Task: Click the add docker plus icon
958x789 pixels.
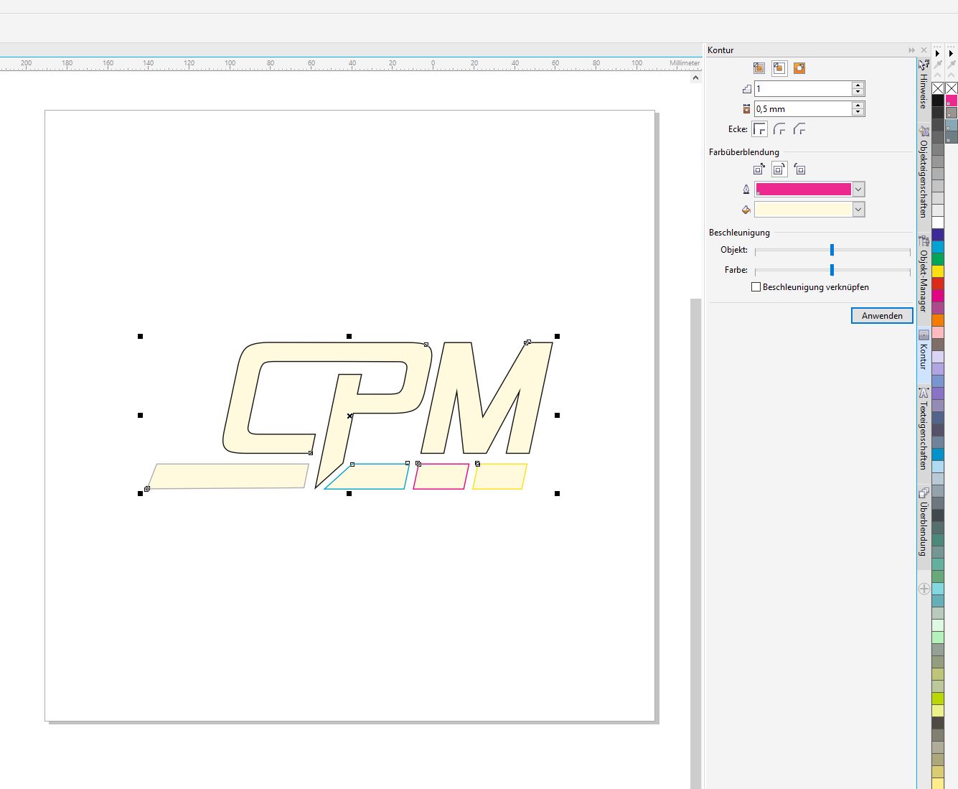Action: (x=924, y=589)
